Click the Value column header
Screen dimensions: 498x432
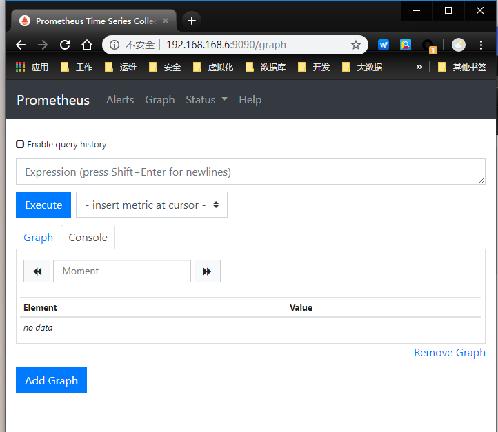coord(301,307)
